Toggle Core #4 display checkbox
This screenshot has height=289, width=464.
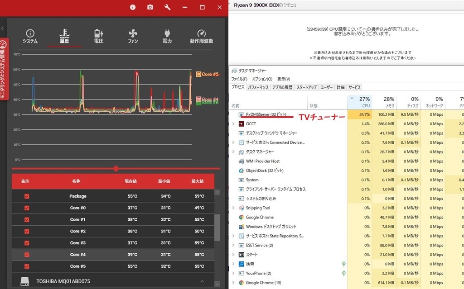coord(27,255)
